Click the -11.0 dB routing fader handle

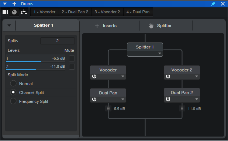(x=182, y=108)
